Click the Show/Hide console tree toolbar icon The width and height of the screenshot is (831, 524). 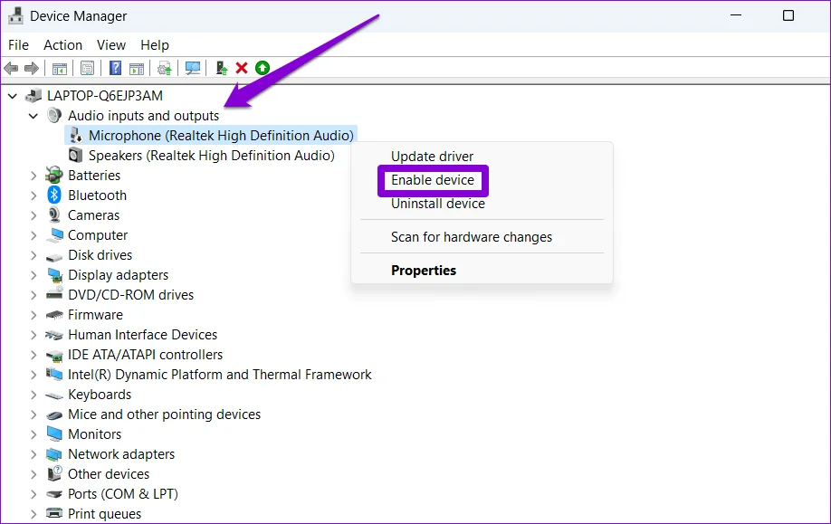[60, 68]
